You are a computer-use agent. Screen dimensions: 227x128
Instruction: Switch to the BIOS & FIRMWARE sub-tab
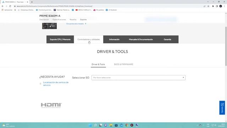[x=124, y=64]
